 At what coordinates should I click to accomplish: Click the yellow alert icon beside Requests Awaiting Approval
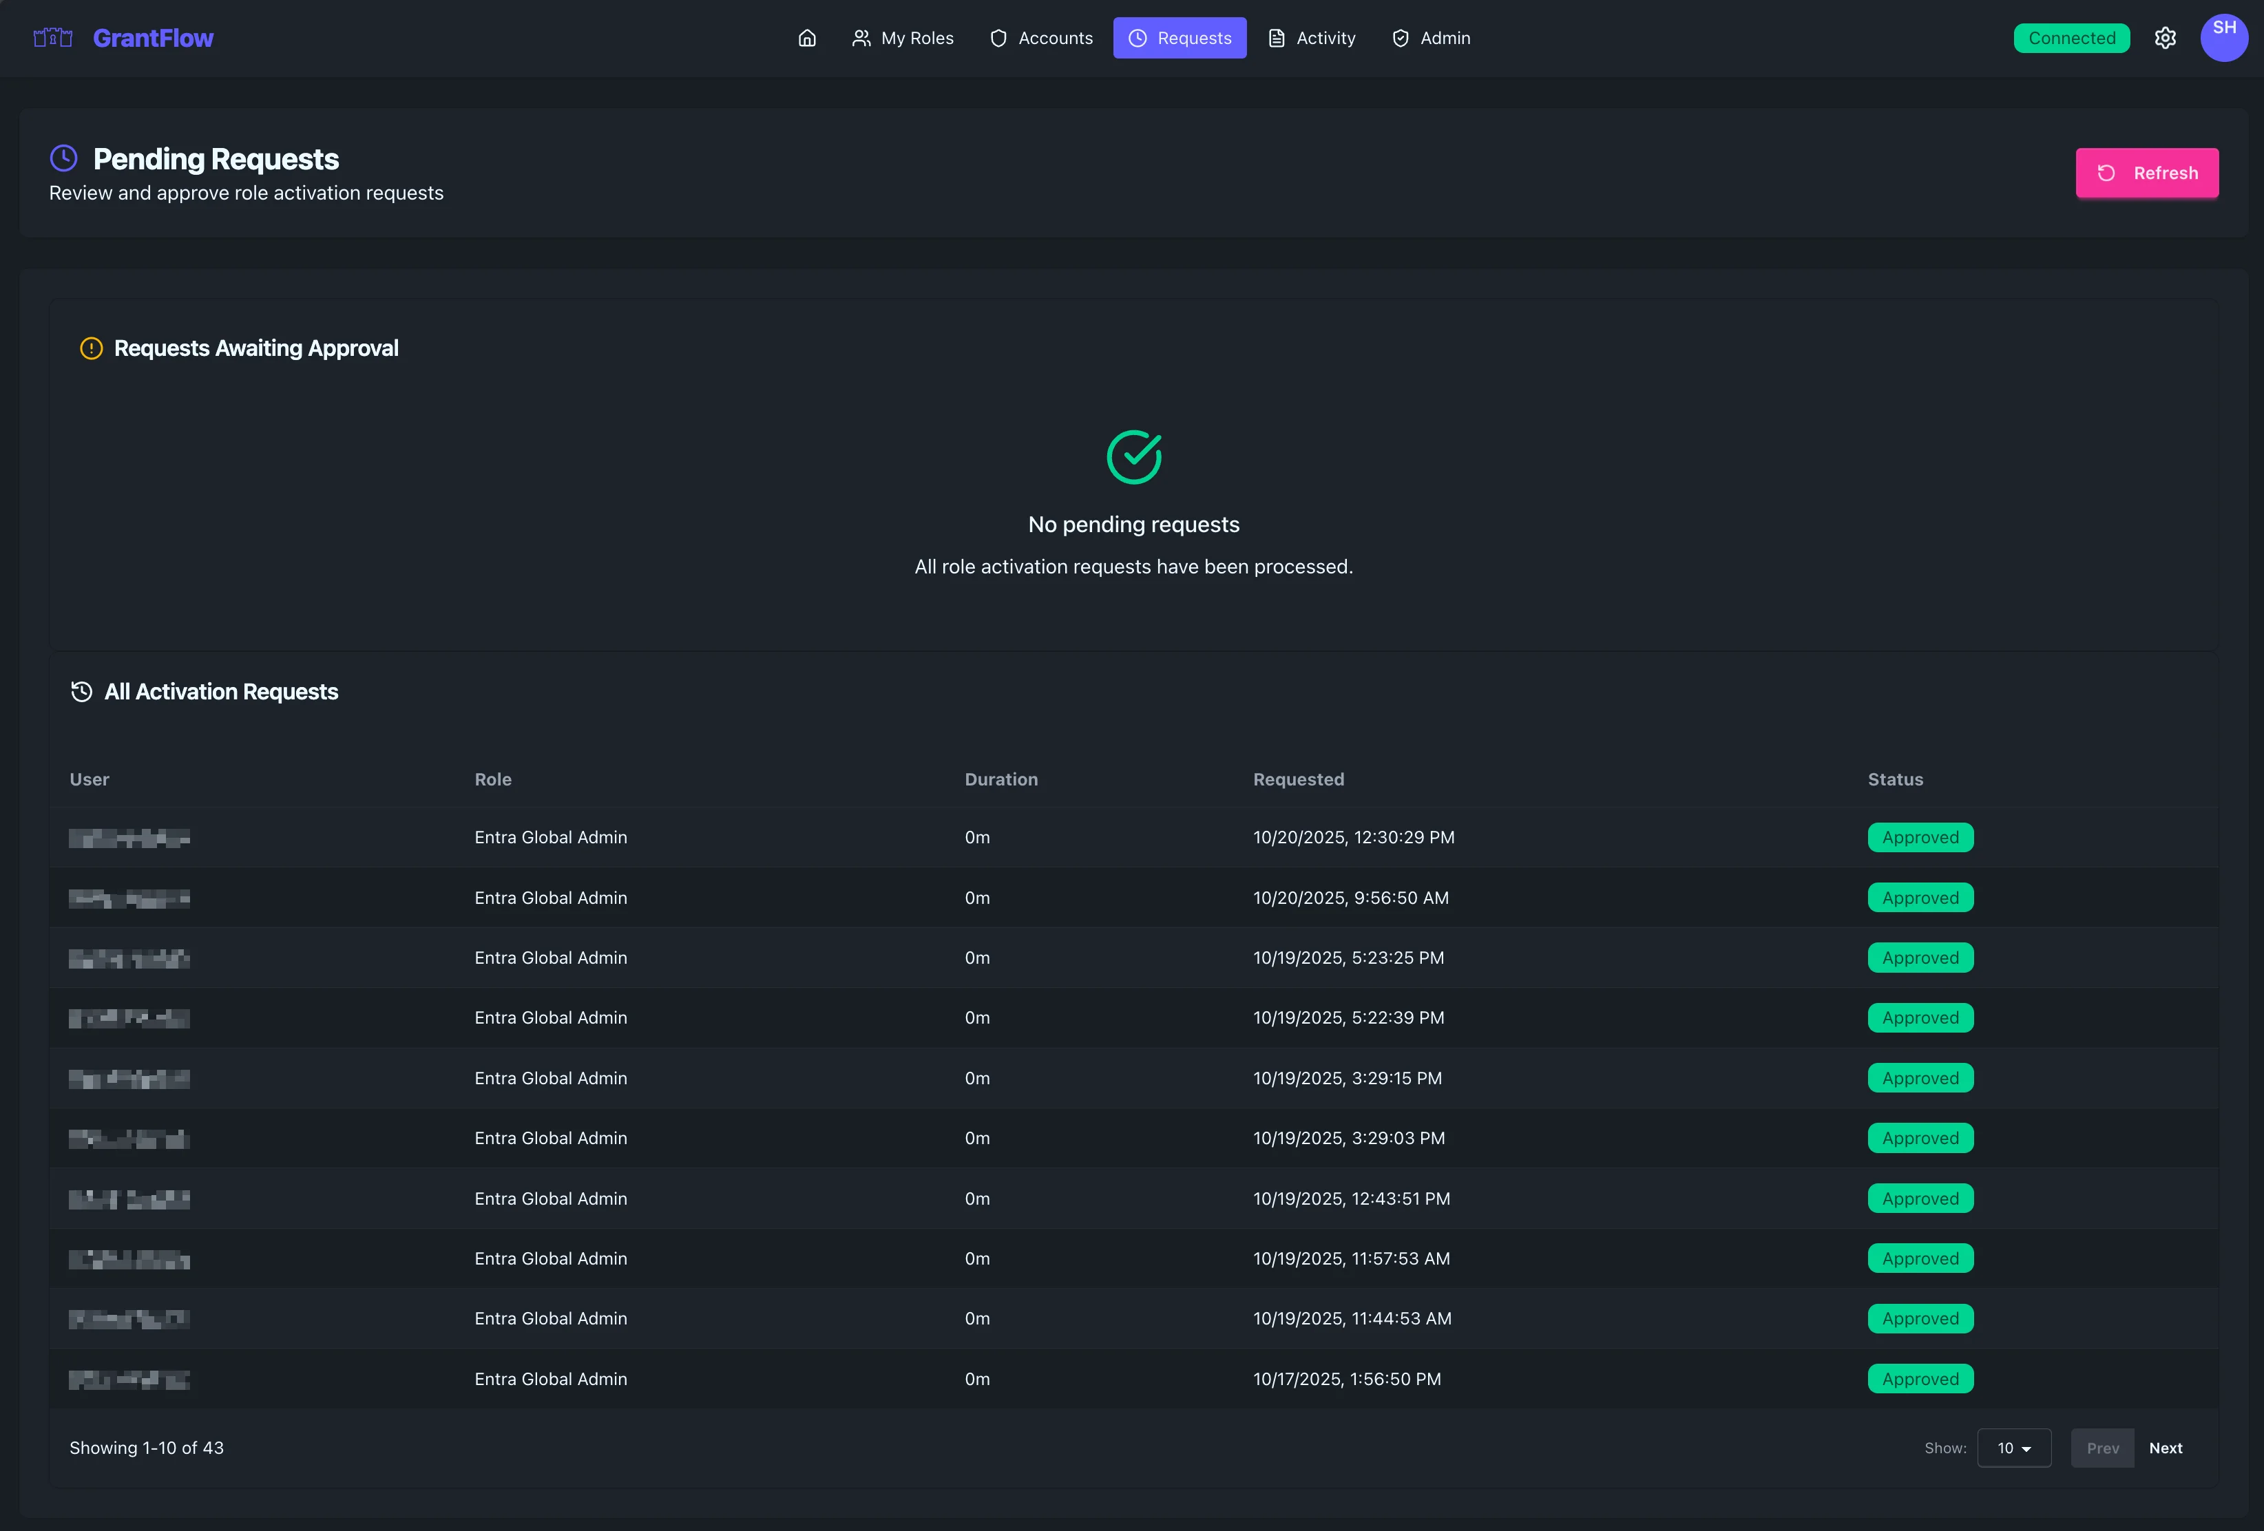tap(91, 348)
